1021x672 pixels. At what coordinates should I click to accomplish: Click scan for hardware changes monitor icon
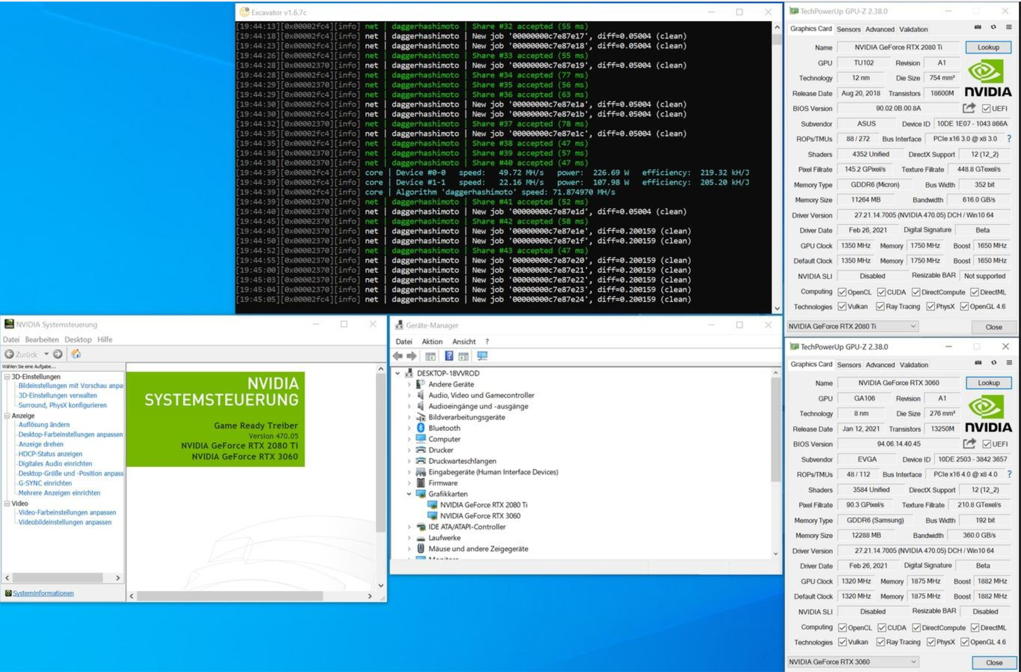482,356
